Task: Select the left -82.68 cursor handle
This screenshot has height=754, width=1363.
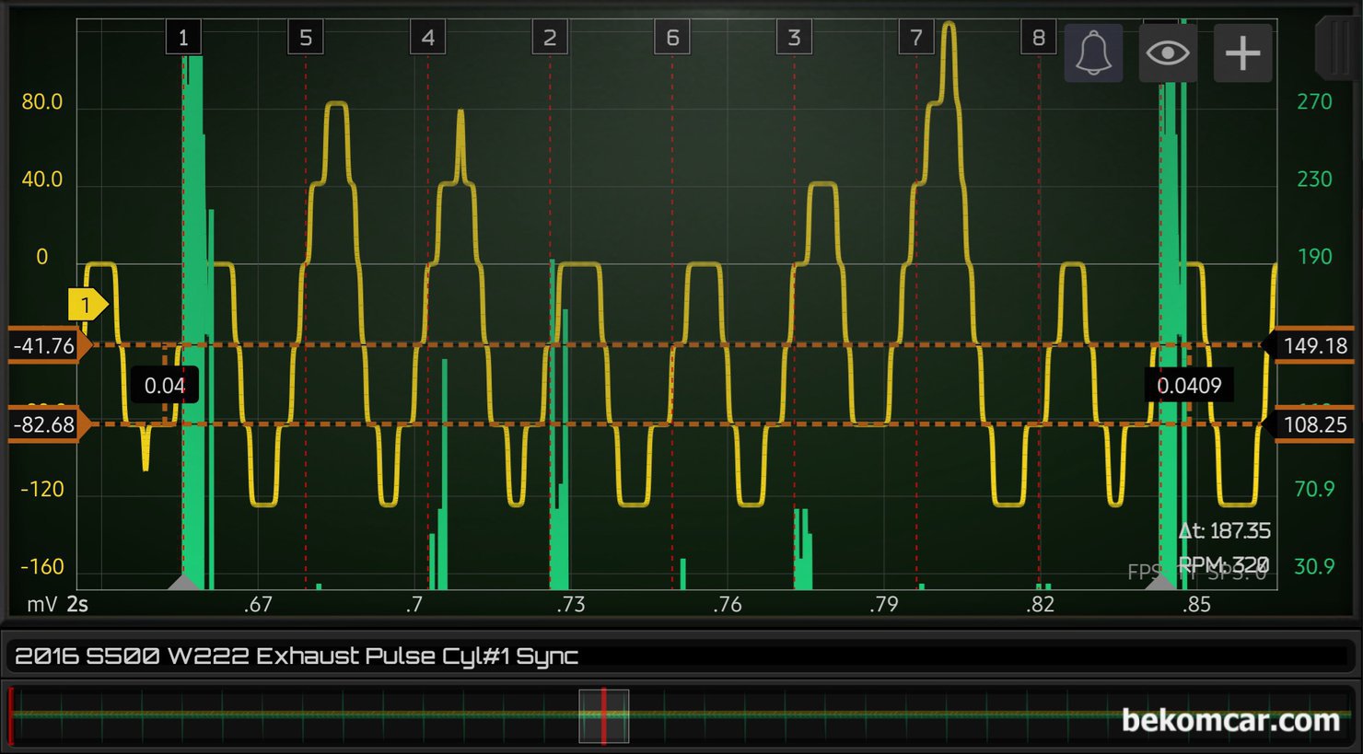Action: point(46,425)
